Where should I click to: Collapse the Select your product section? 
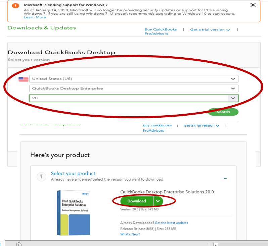225,179
